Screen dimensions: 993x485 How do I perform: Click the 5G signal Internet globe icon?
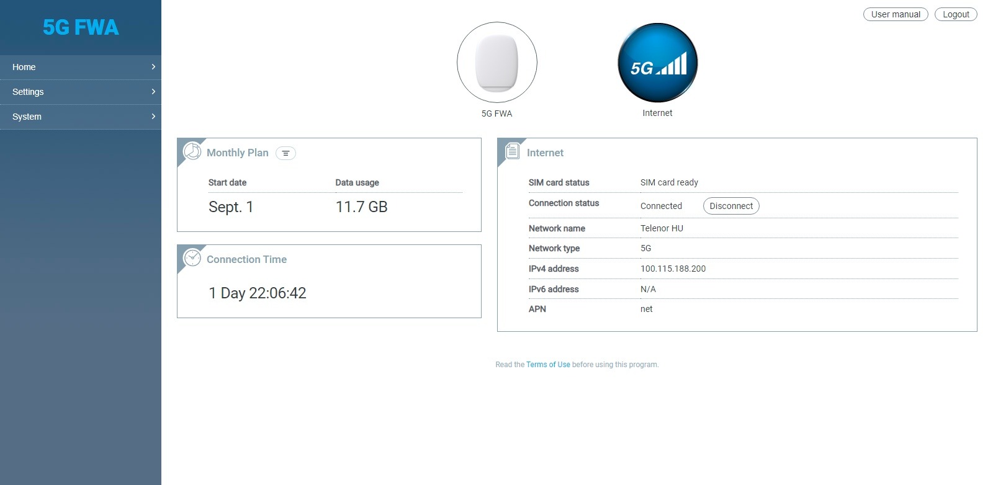click(x=658, y=63)
